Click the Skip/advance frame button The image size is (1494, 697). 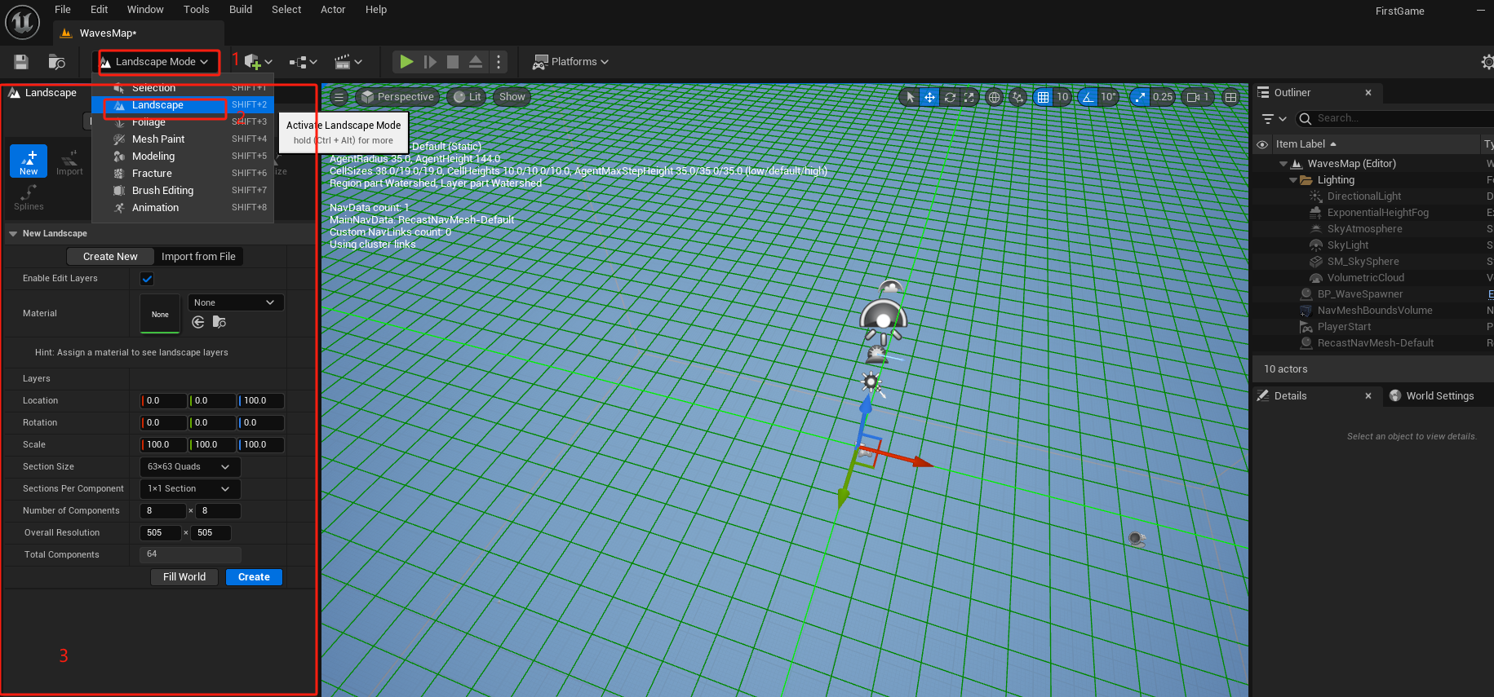coord(430,62)
